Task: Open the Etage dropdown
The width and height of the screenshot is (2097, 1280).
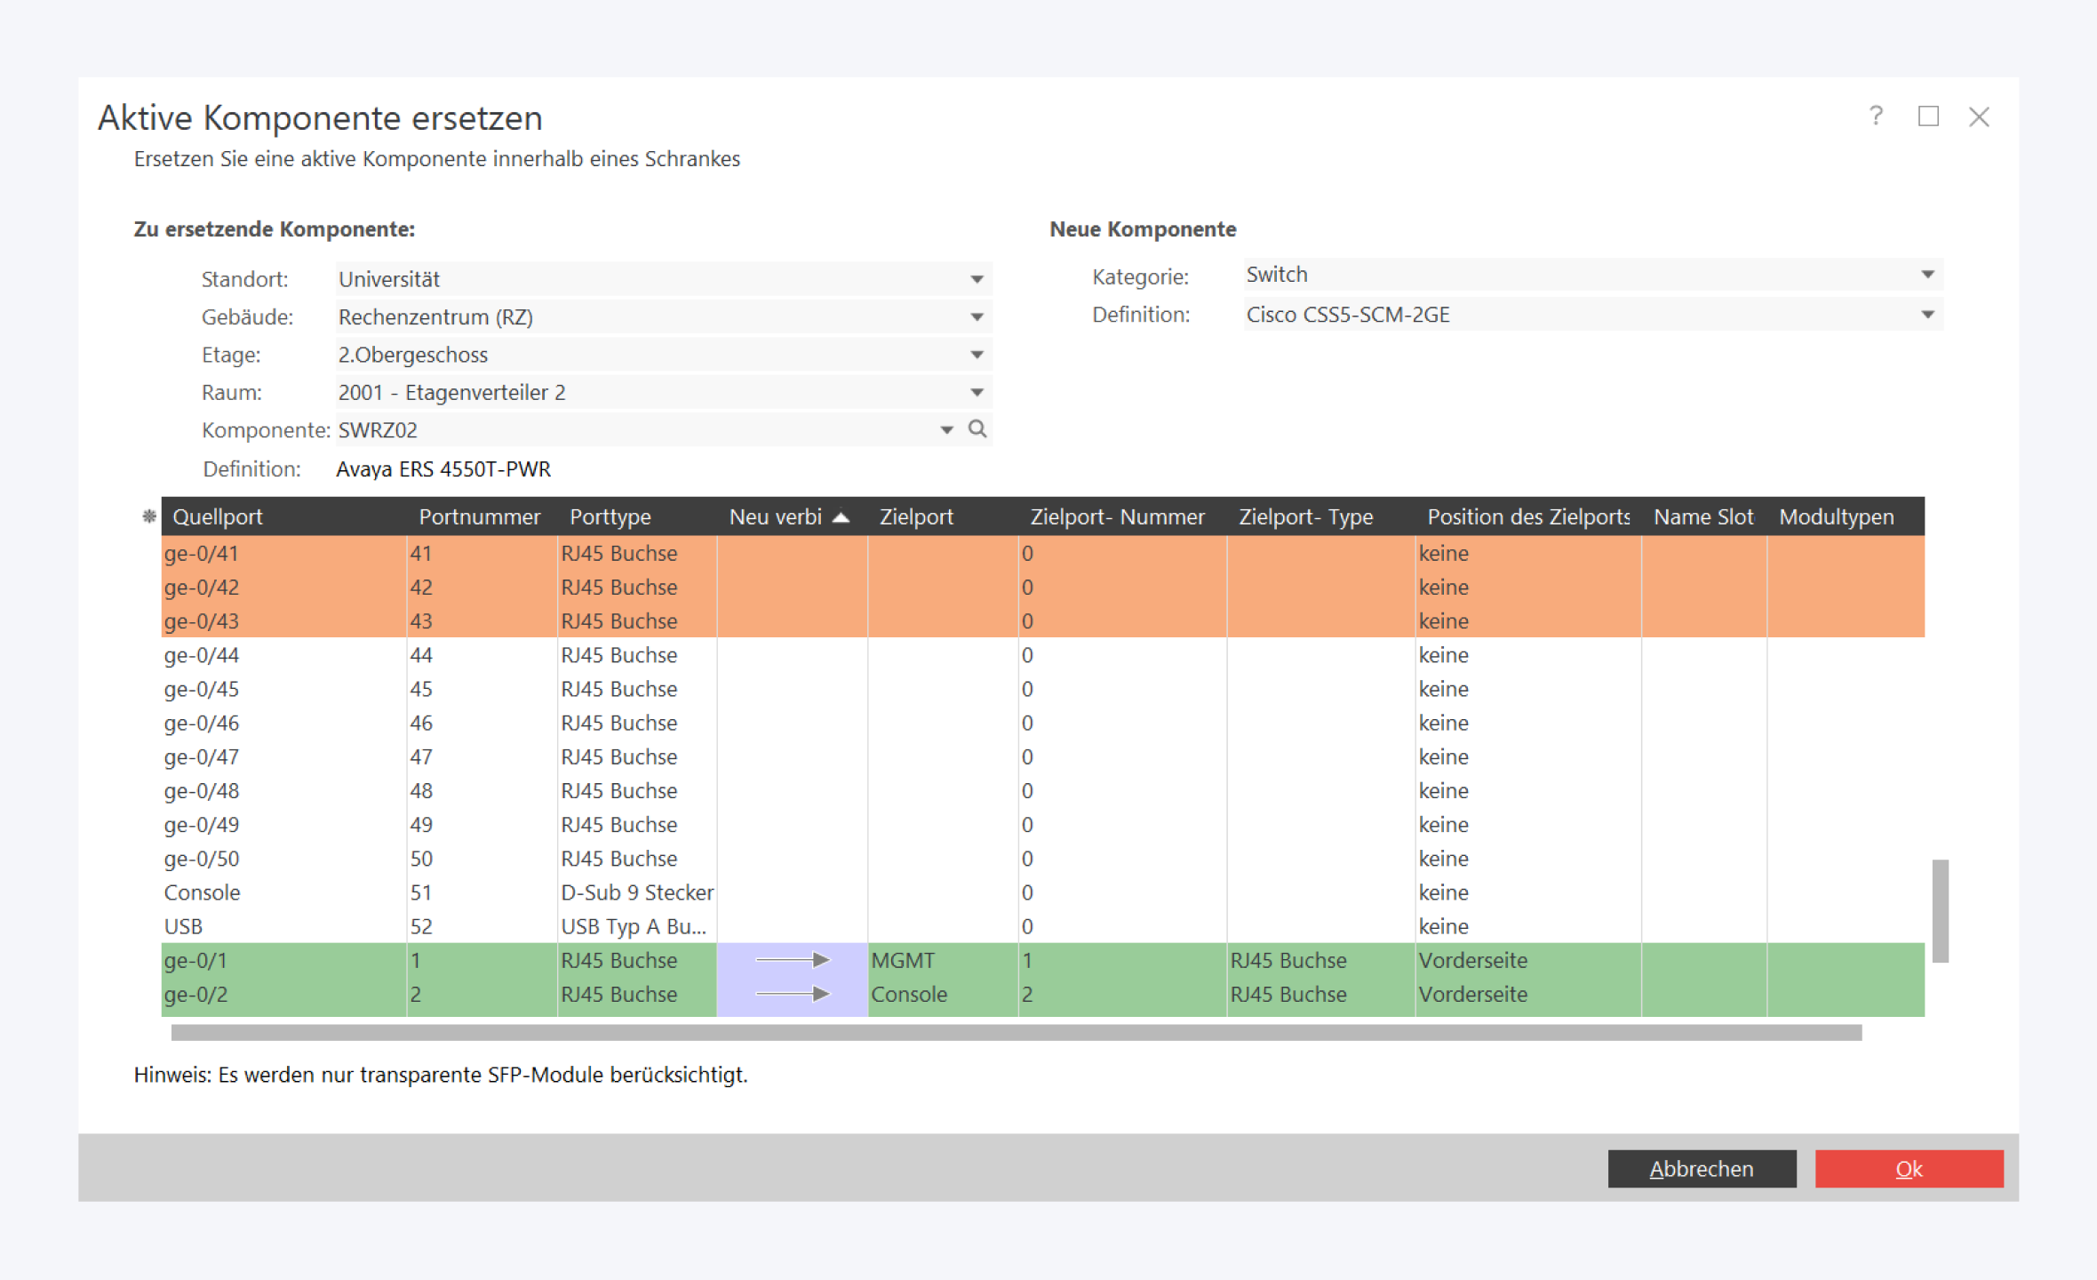Action: coord(977,355)
